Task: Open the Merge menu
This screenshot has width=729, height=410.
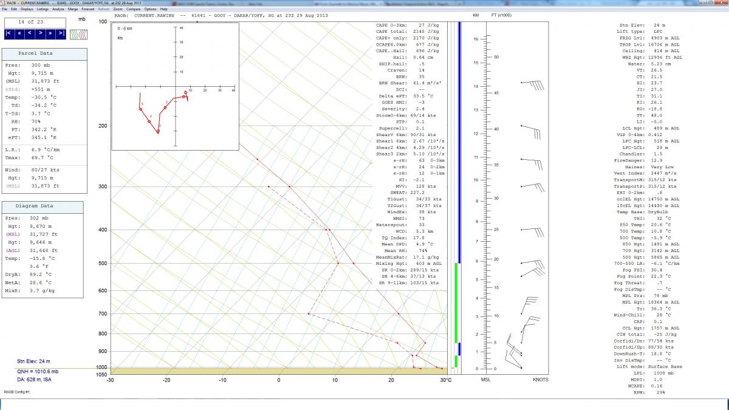Action: pyautogui.click(x=73, y=9)
